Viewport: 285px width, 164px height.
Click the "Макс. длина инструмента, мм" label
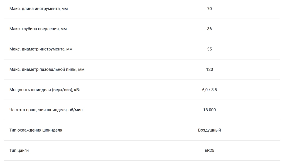point(38,9)
